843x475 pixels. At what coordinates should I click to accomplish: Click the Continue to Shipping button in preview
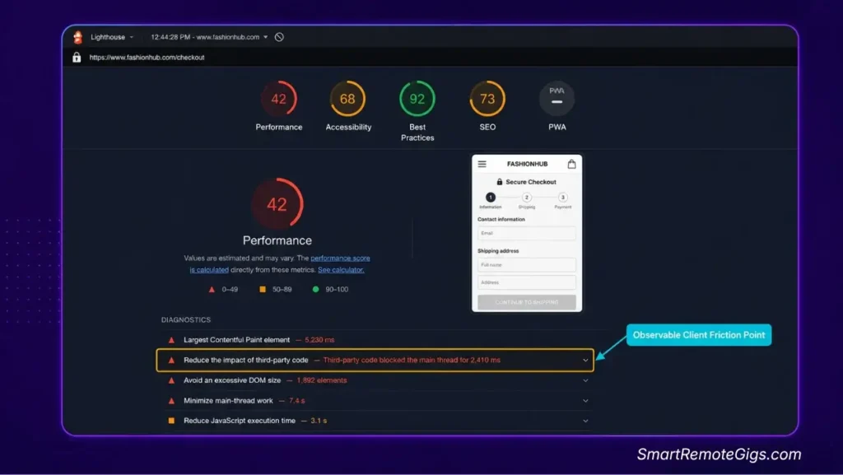point(526,302)
